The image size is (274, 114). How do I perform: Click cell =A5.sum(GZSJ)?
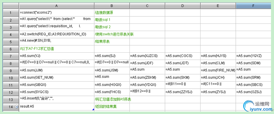click(x=253, y=92)
